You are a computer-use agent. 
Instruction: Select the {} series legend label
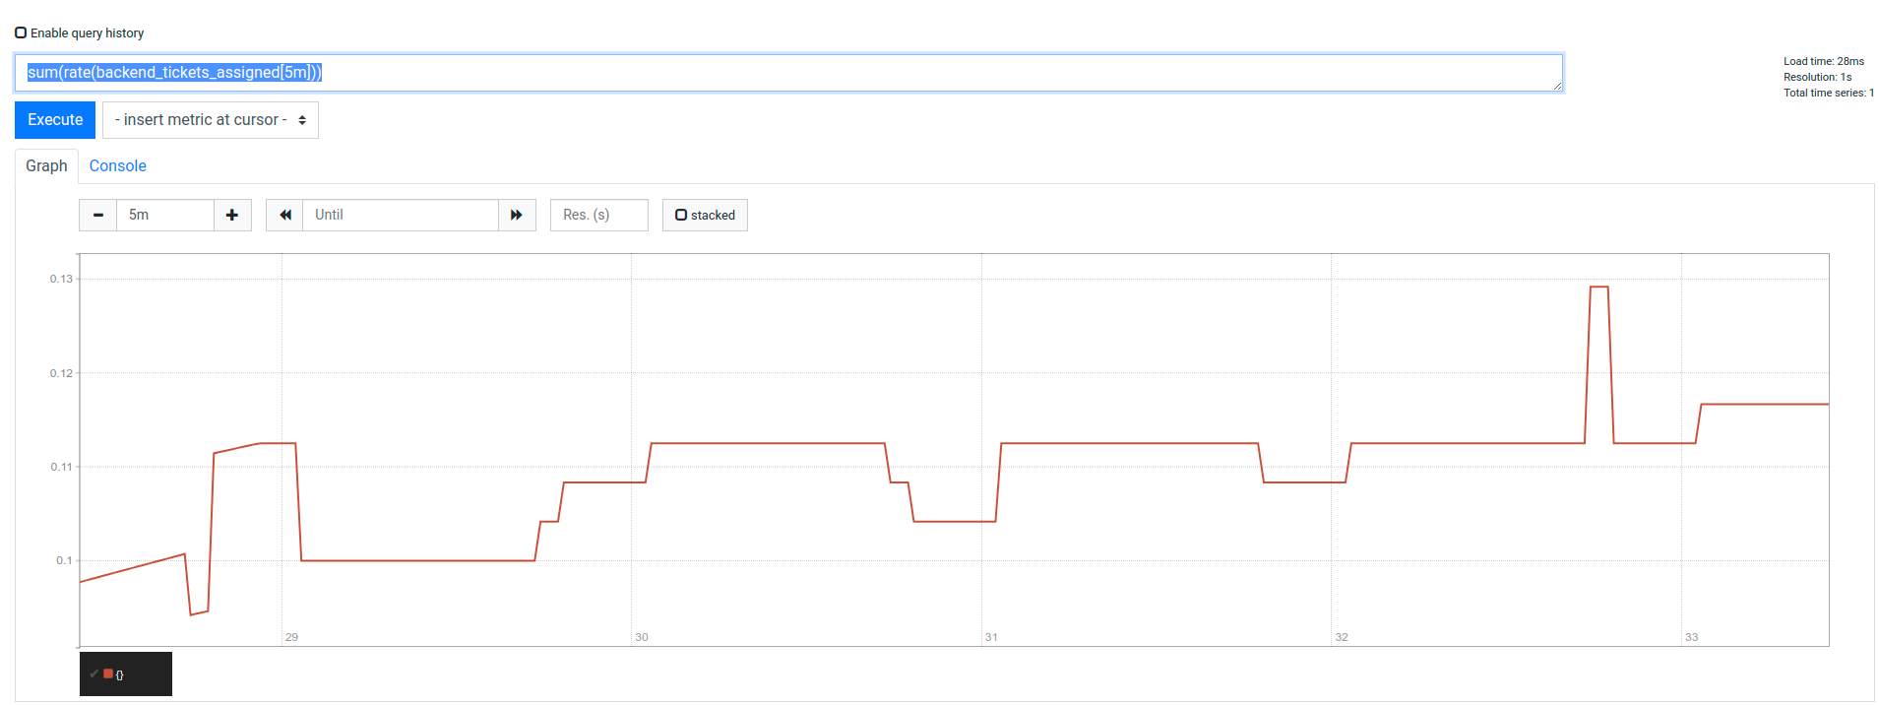pyautogui.click(x=120, y=675)
